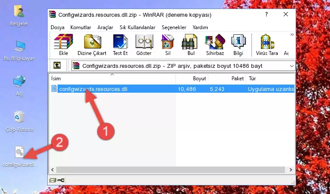Image resolution: width=330 pixels, height=194 pixels.
Task: Open the Seçenekler menu
Action: tap(174, 27)
